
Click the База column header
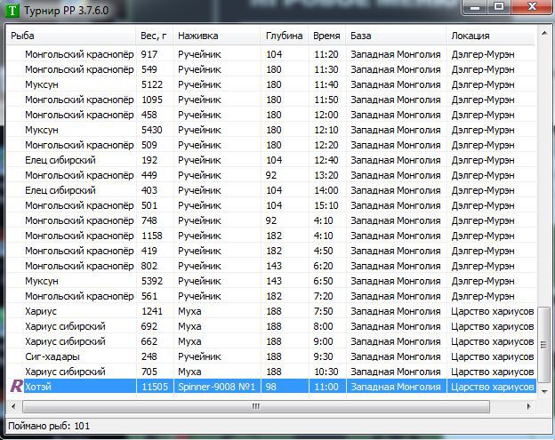pyautogui.click(x=396, y=36)
